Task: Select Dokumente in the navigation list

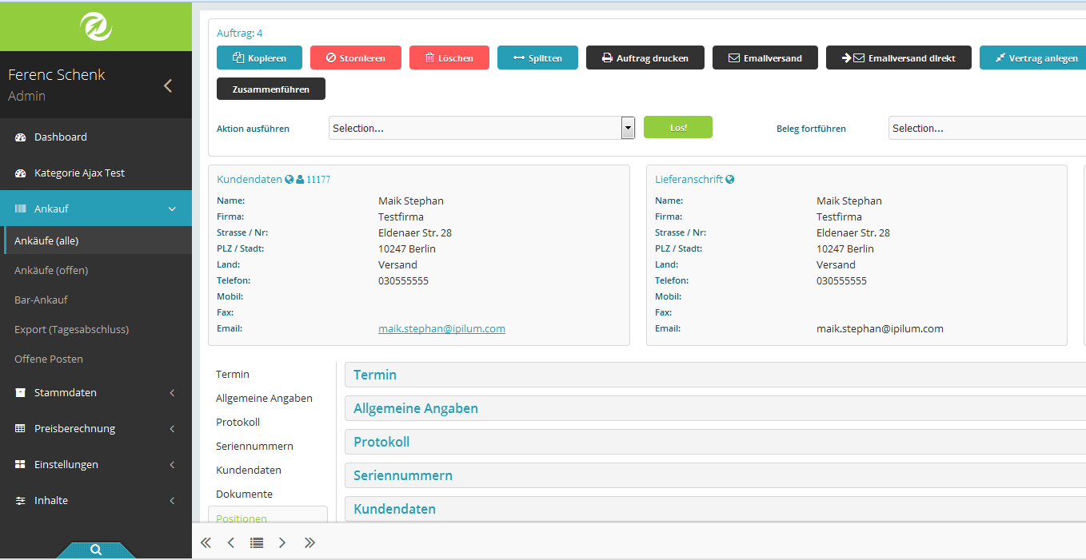Action: 244,494
